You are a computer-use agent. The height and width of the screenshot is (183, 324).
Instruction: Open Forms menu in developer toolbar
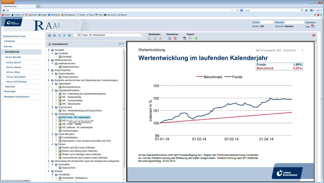[33, 15]
